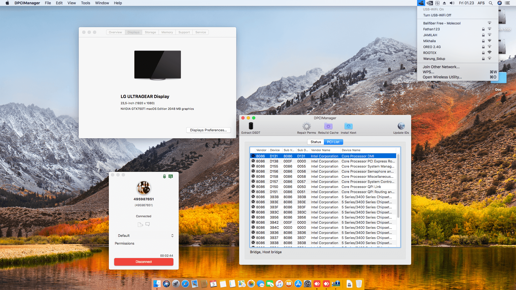Switch to the Status segment
The height and width of the screenshot is (290, 516).
pos(316,142)
